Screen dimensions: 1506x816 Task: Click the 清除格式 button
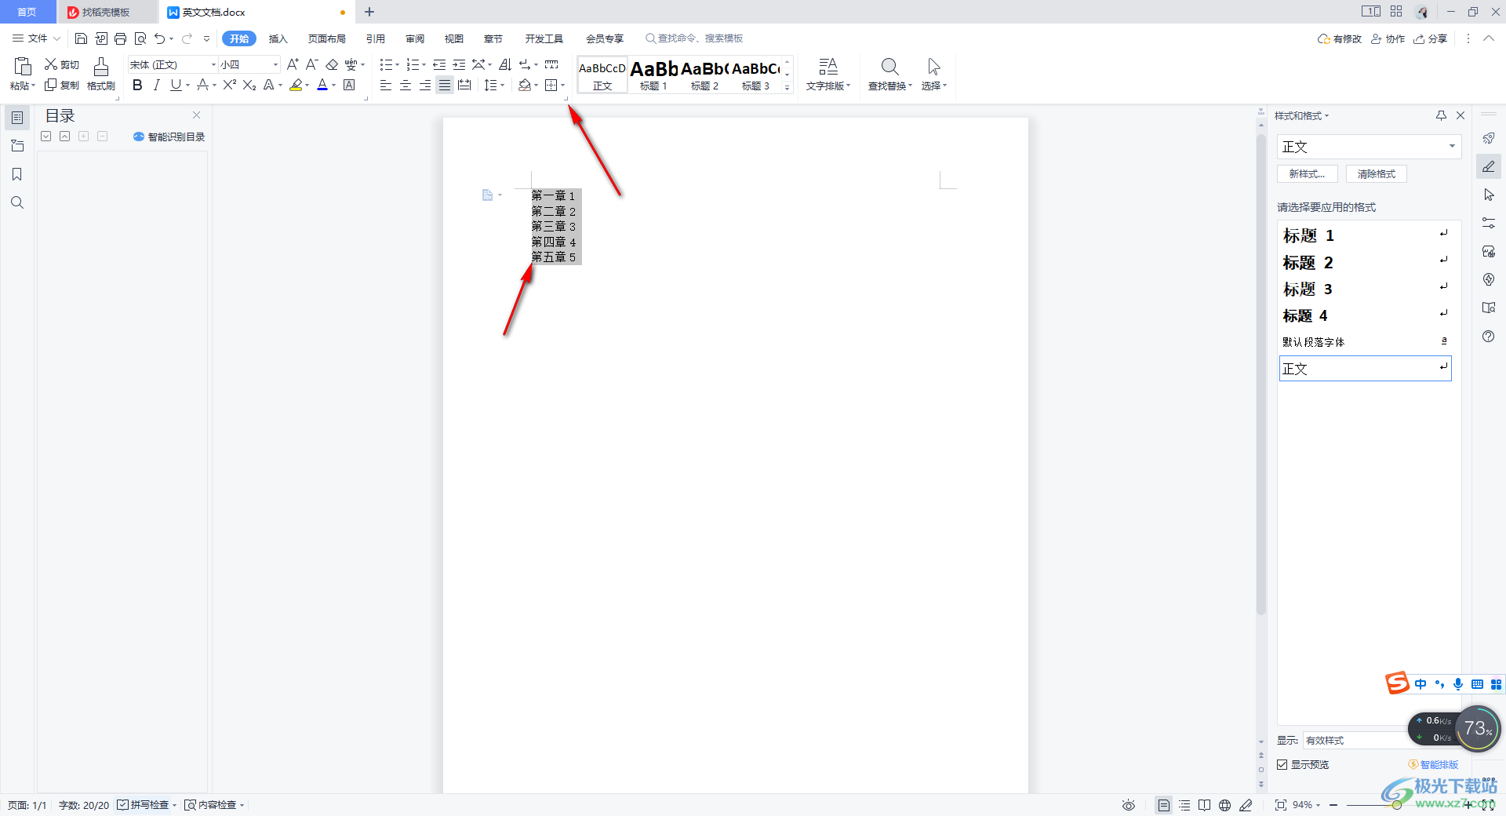coord(1377,174)
